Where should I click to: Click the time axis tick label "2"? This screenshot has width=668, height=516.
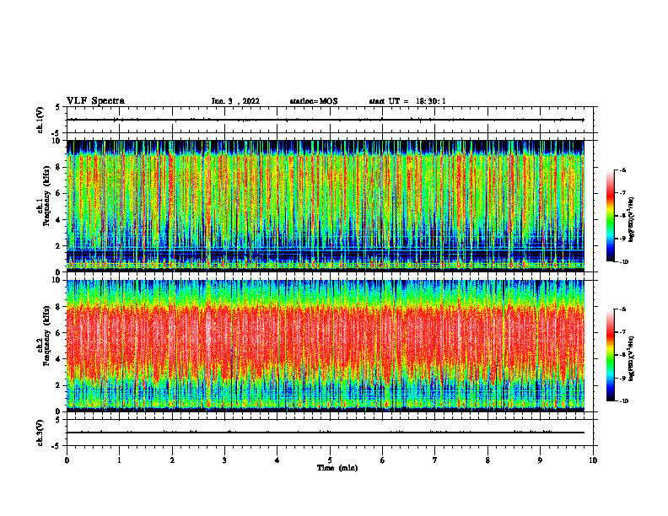point(172,460)
